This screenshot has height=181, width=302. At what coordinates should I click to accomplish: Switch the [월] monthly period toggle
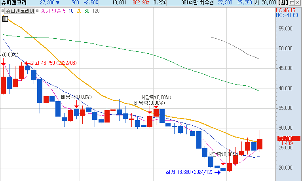(x=283, y=3)
